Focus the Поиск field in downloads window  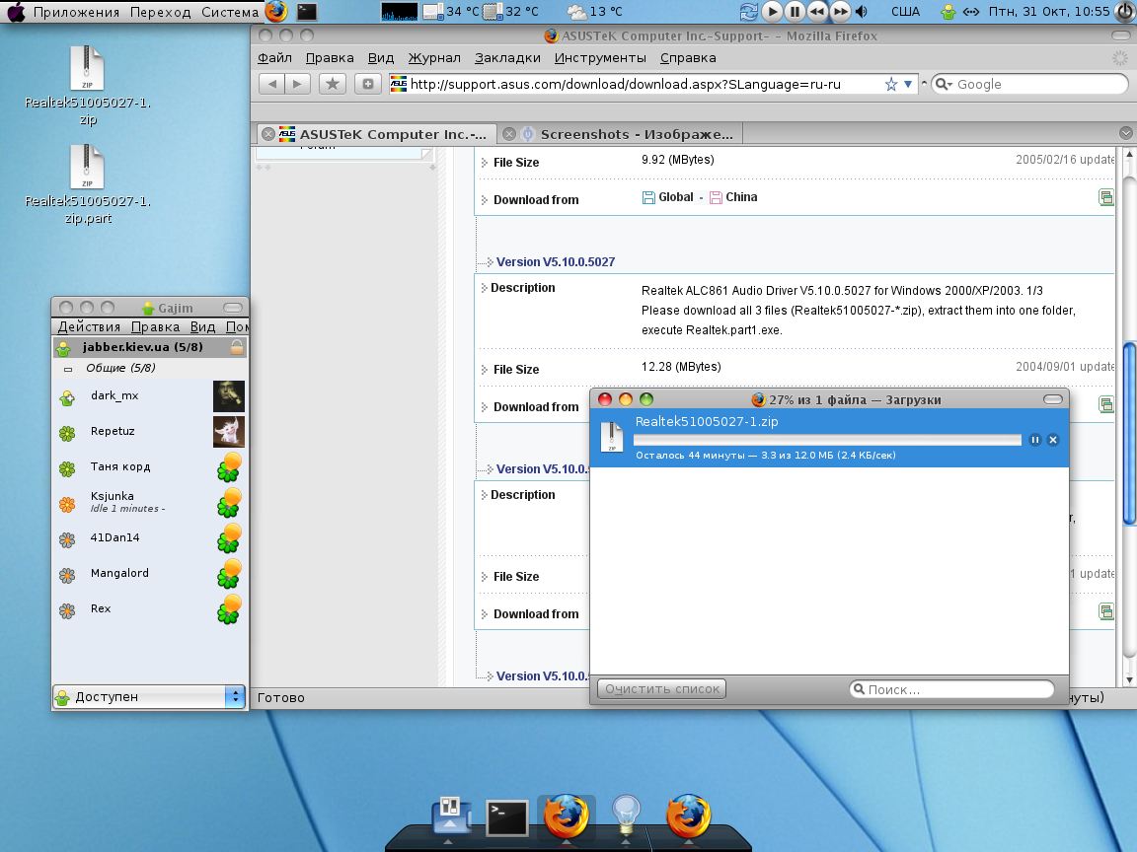coord(951,689)
